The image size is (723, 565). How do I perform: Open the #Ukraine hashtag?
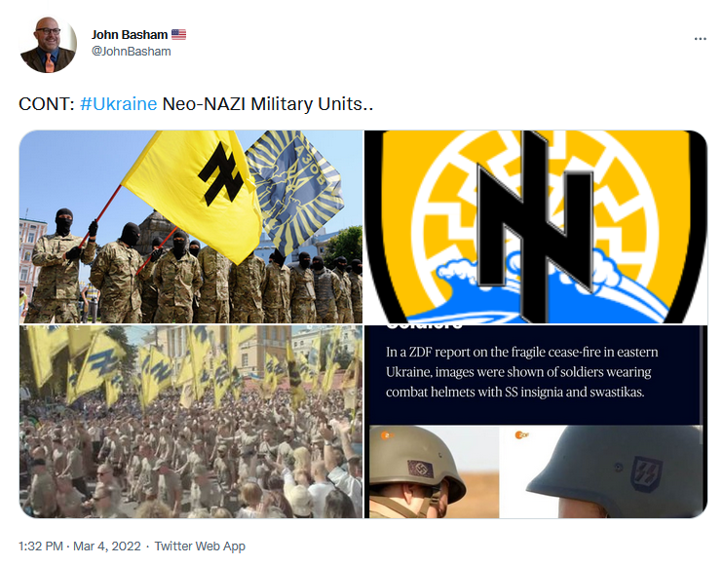point(119,104)
